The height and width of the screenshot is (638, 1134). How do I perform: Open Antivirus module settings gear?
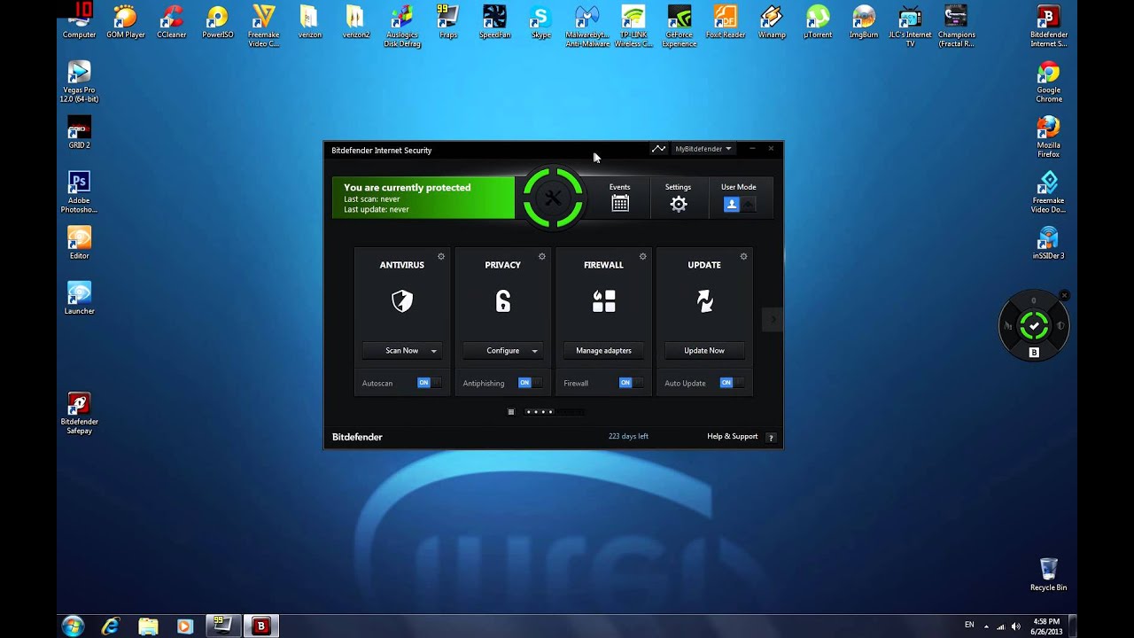pyautogui.click(x=441, y=256)
